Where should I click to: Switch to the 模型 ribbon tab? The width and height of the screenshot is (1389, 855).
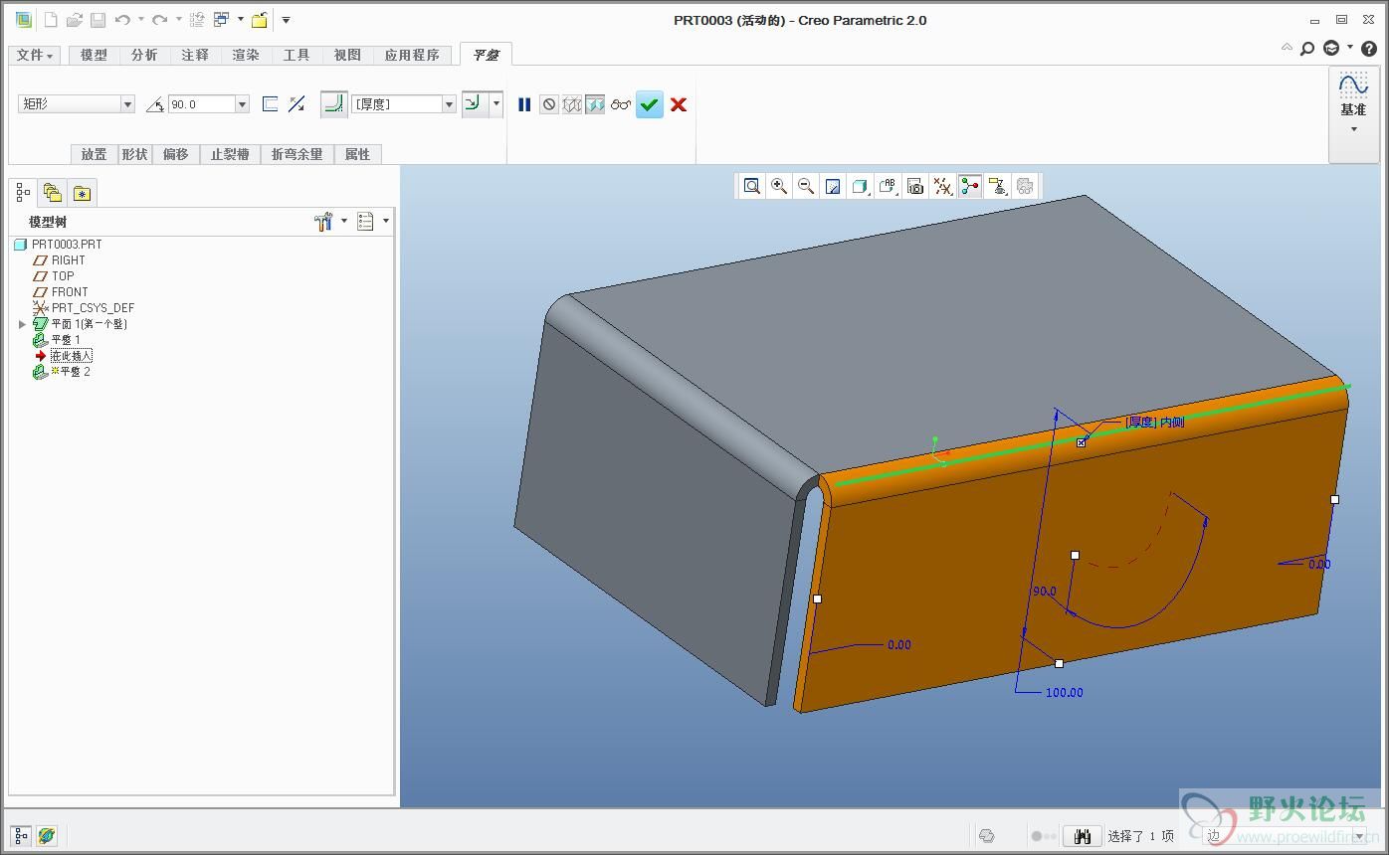[94, 55]
